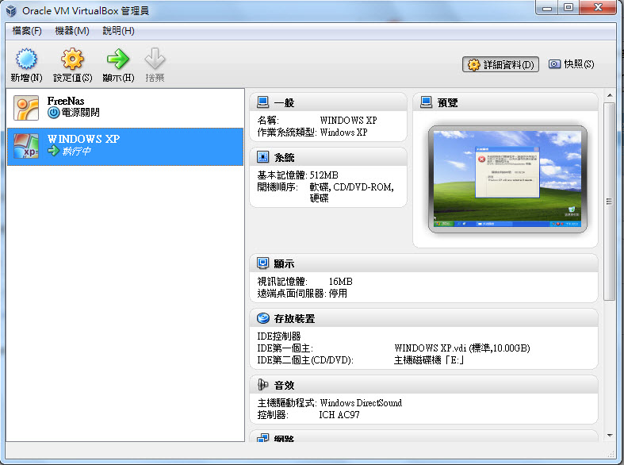Click the 主機磁碟機「E:」text

point(429,360)
